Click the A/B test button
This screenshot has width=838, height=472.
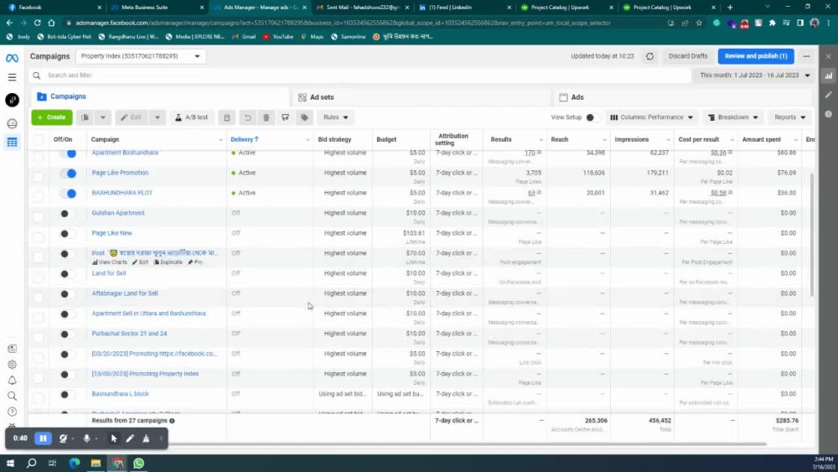(x=191, y=117)
